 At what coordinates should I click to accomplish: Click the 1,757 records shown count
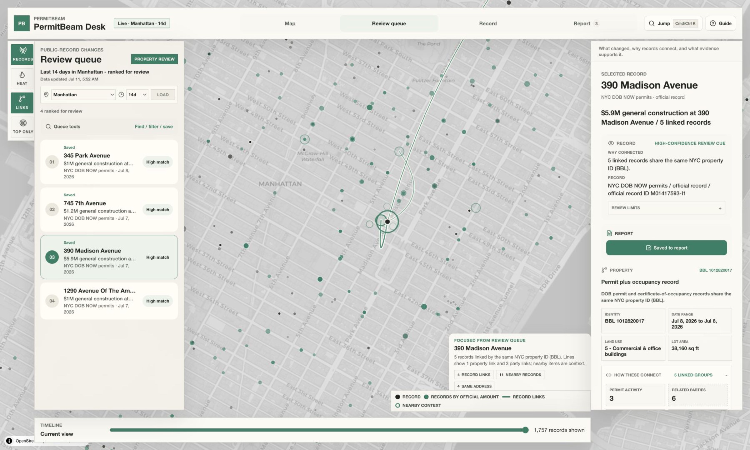click(559, 430)
